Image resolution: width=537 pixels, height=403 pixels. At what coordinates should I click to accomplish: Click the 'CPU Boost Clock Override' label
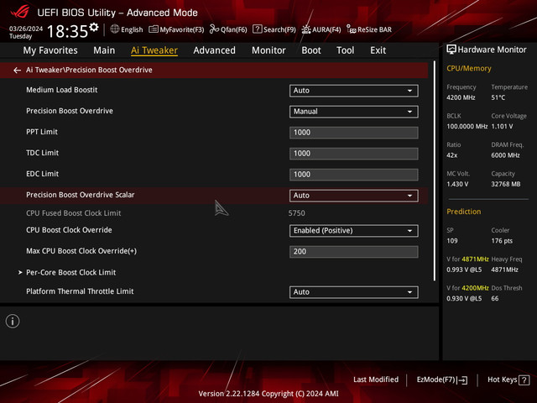pos(69,230)
